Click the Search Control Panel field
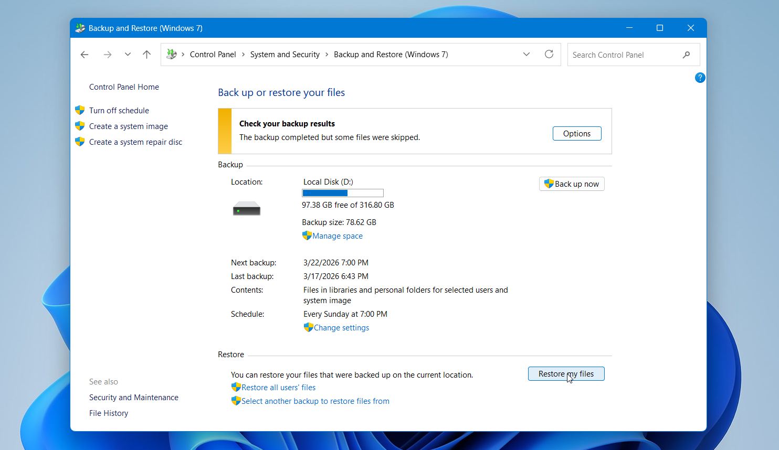The height and width of the screenshot is (450, 779). [625, 55]
